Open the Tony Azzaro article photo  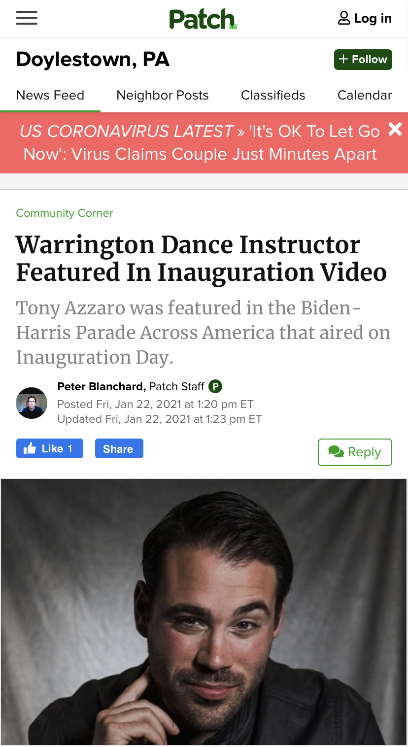click(204, 612)
